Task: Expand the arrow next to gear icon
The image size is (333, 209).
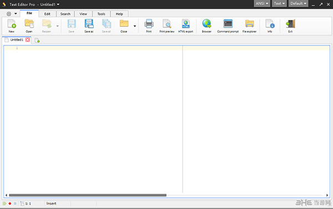Action: [x=16, y=14]
